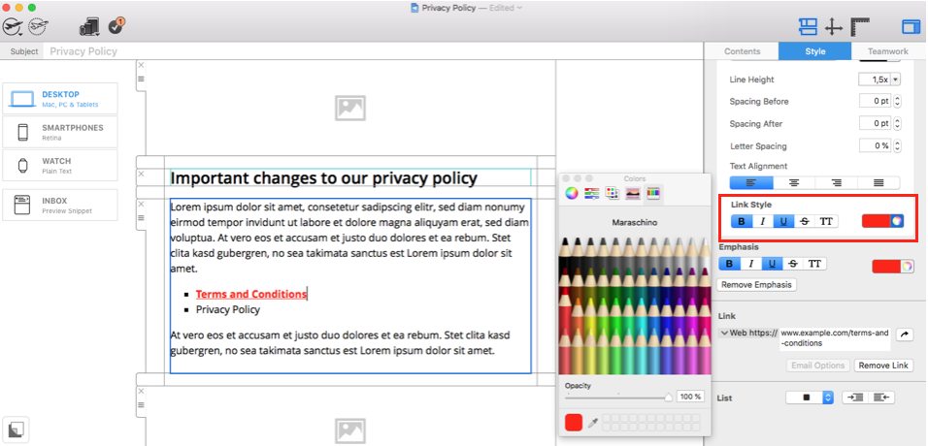Click the Spacing Before stepper

[x=897, y=101]
